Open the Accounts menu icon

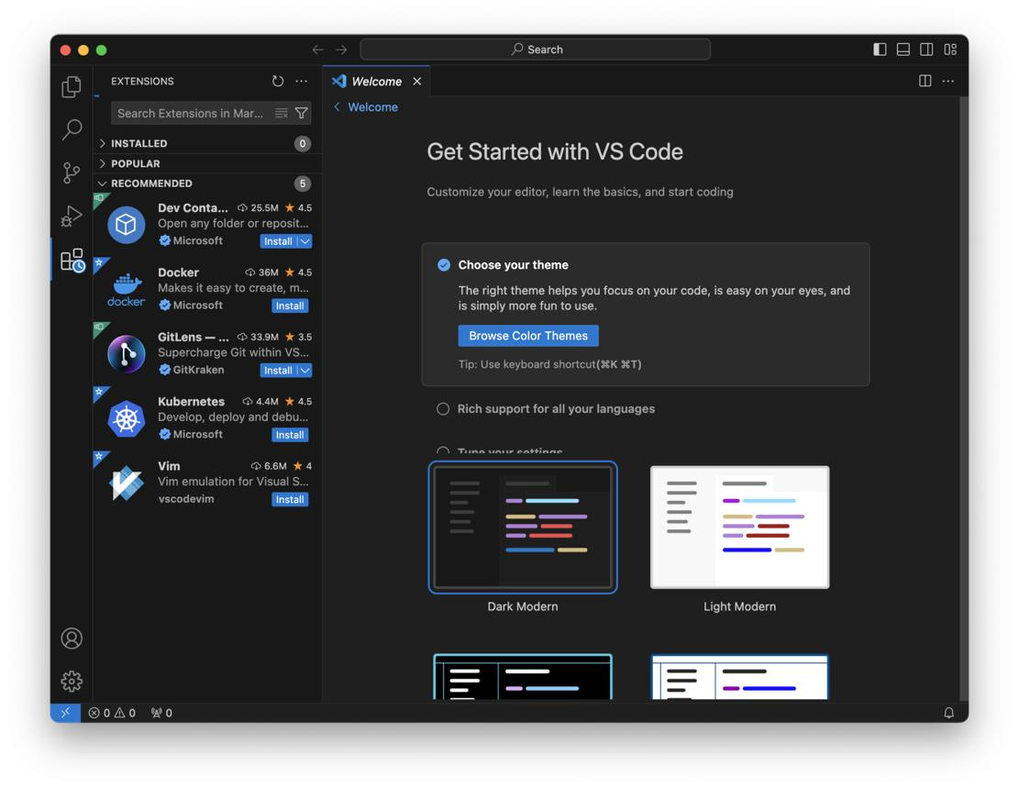coord(72,639)
